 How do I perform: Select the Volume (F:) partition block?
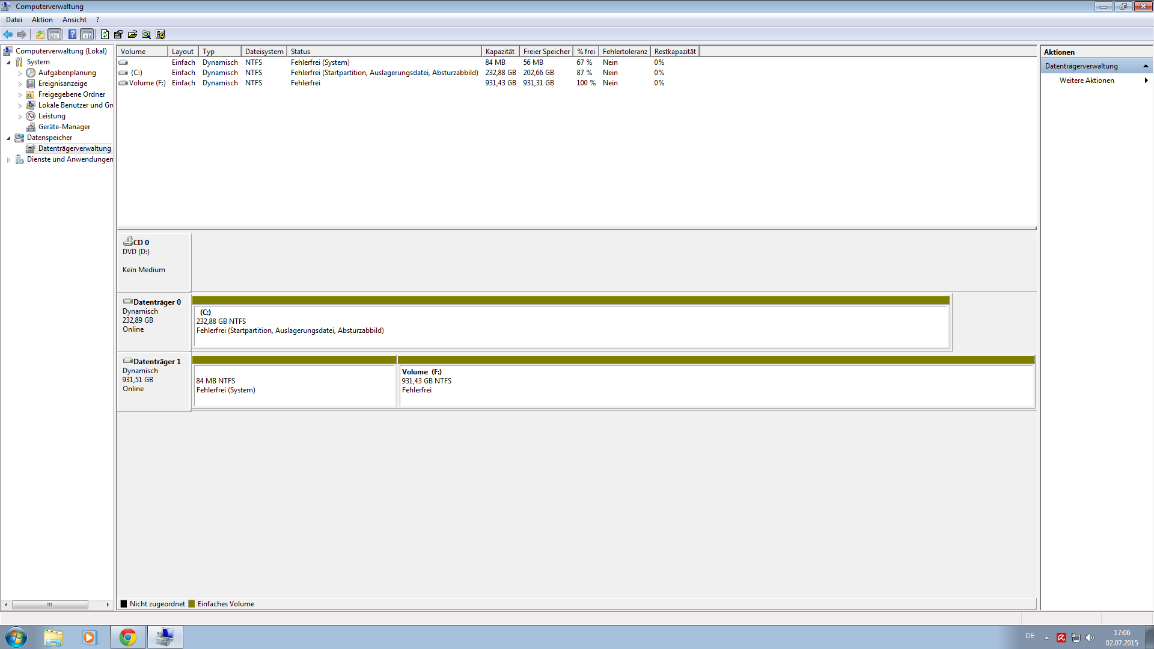pyautogui.click(x=715, y=385)
